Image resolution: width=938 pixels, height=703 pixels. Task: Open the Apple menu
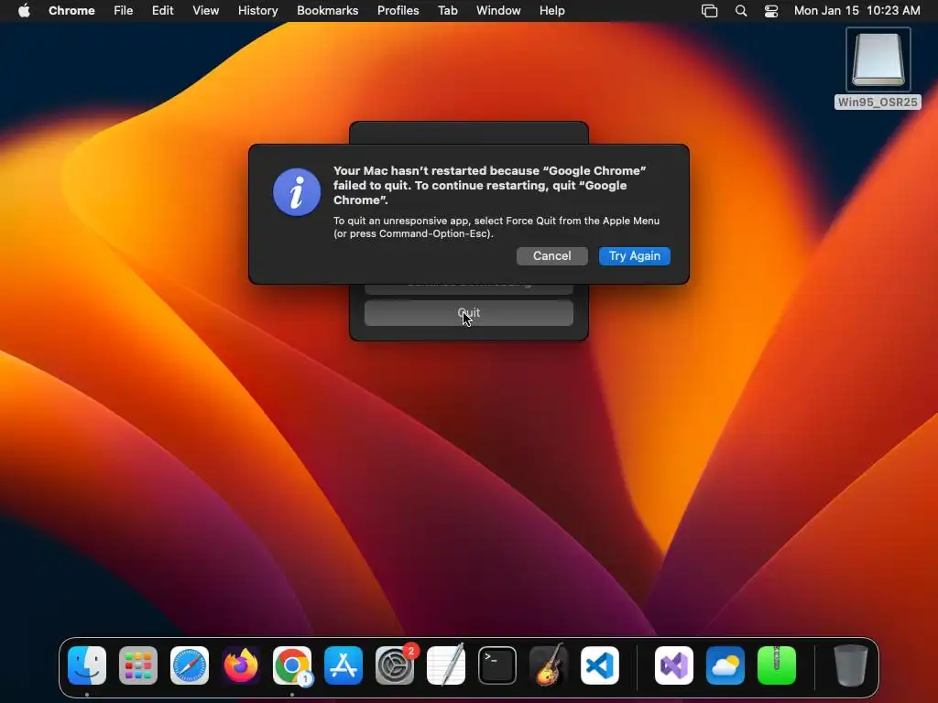(x=24, y=11)
